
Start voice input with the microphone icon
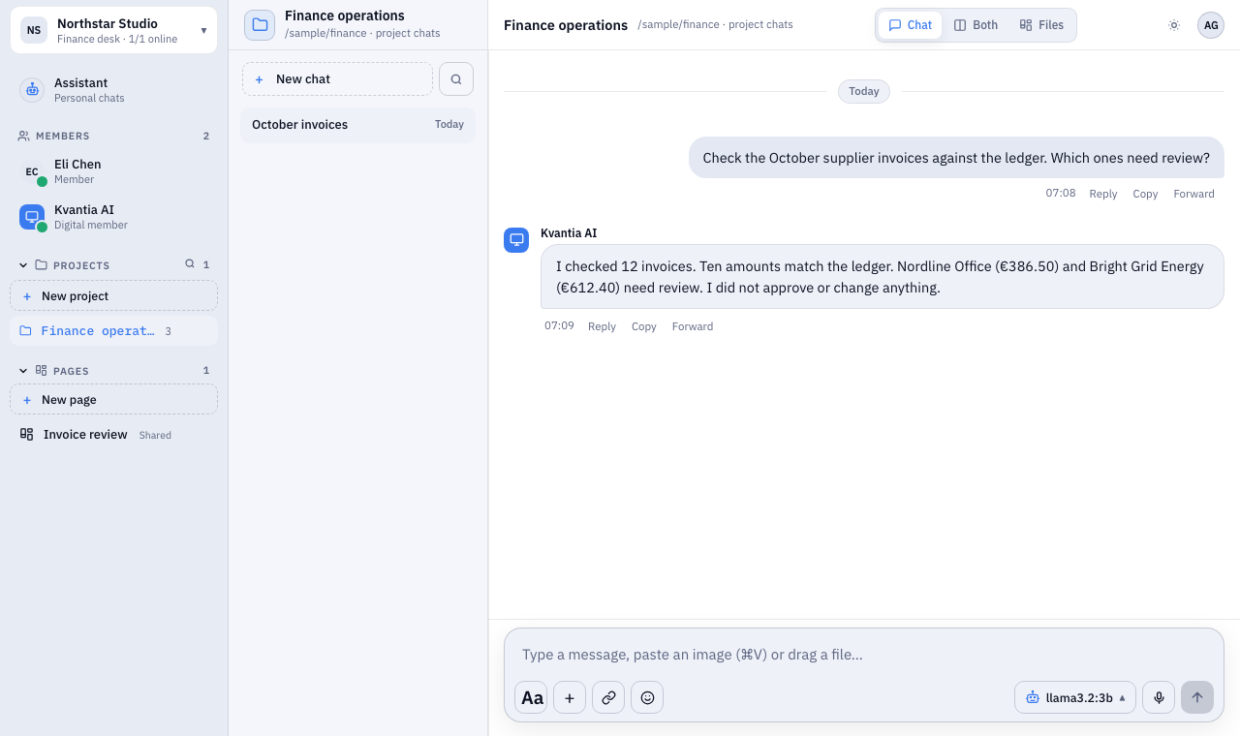1159,697
